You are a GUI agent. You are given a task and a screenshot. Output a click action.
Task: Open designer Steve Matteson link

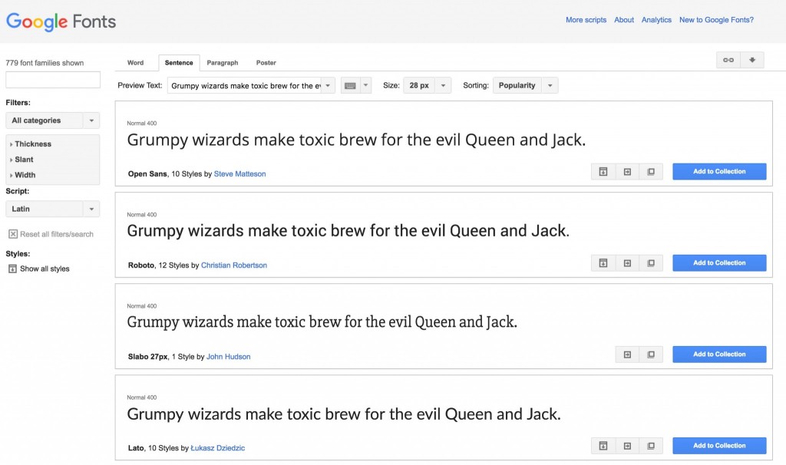tap(239, 174)
